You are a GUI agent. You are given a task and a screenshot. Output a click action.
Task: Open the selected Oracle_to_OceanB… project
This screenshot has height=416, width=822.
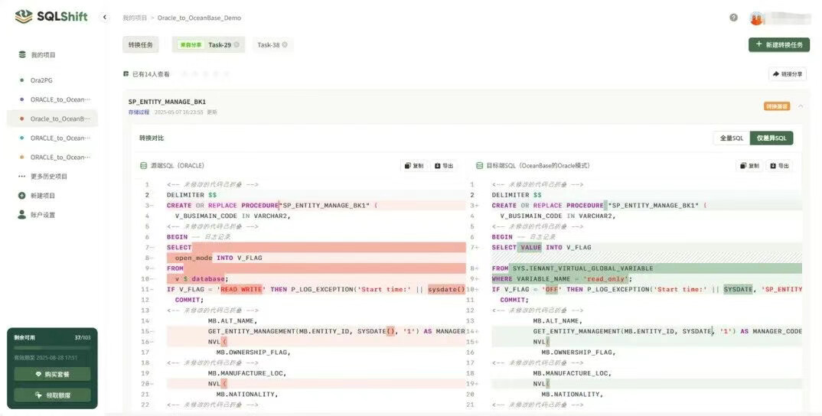click(x=52, y=119)
